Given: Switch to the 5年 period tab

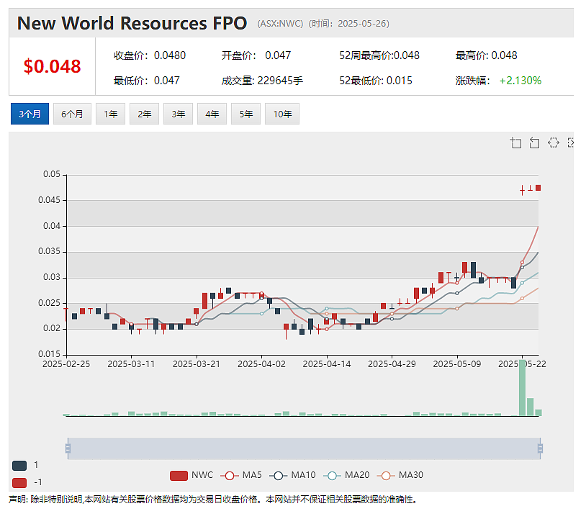Looking at the screenshot, I should [x=246, y=114].
